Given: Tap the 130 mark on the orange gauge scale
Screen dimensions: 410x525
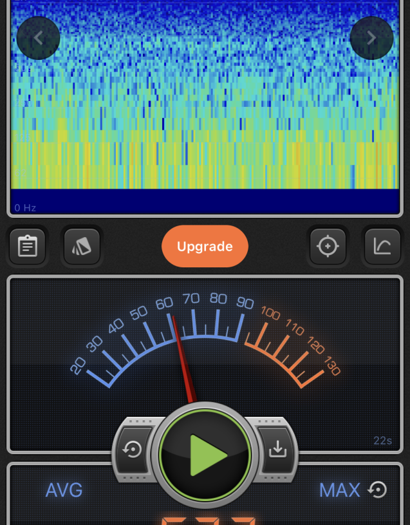Looking at the screenshot, I should tap(332, 366).
